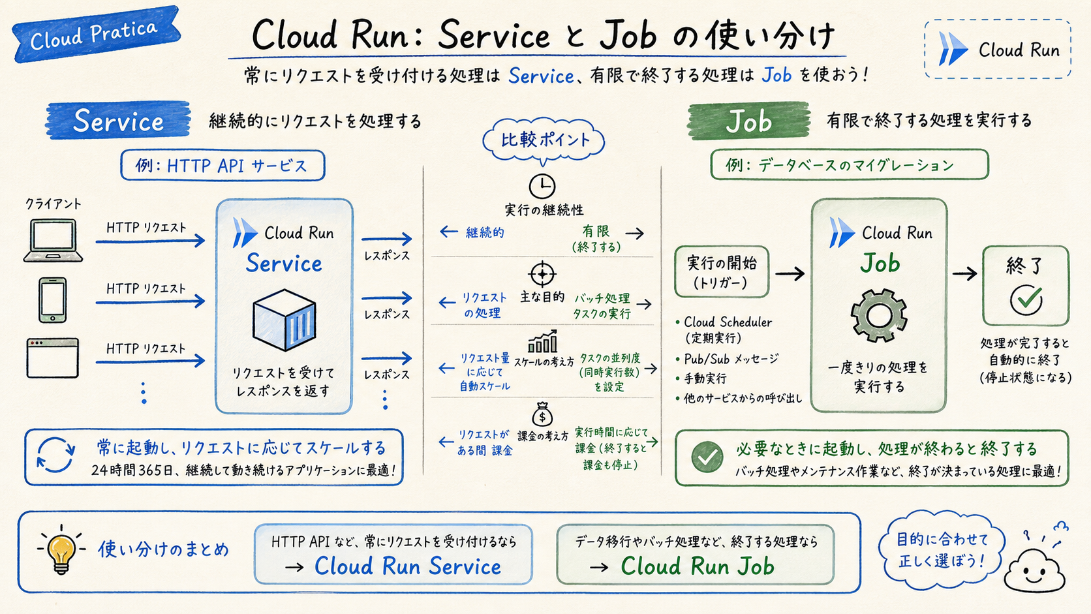Click the checkmark icon under 終了

pos(1026,299)
